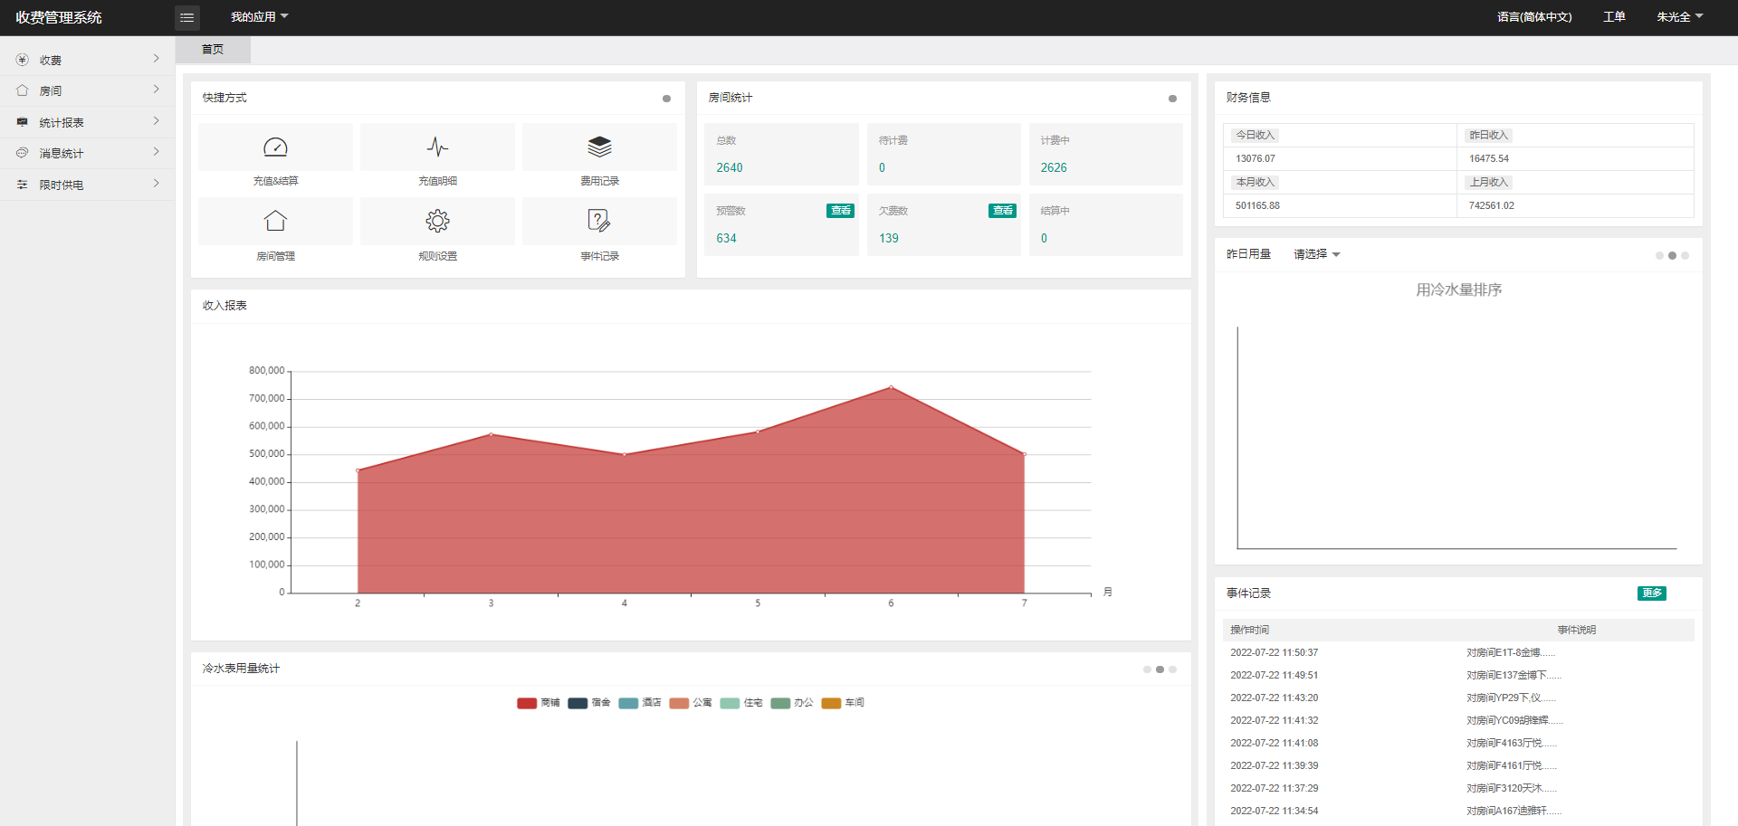
Task: Open the 规则设置 gear icon shortcut
Action: pyautogui.click(x=437, y=221)
